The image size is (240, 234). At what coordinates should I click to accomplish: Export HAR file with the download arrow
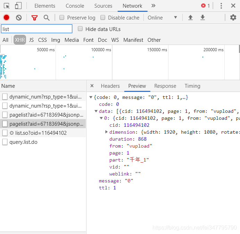tap(202, 17)
